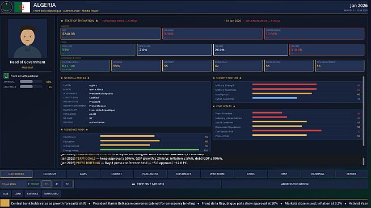Click the circular national emblem icon
The height and width of the screenshot is (208, 371).
[6, 7]
